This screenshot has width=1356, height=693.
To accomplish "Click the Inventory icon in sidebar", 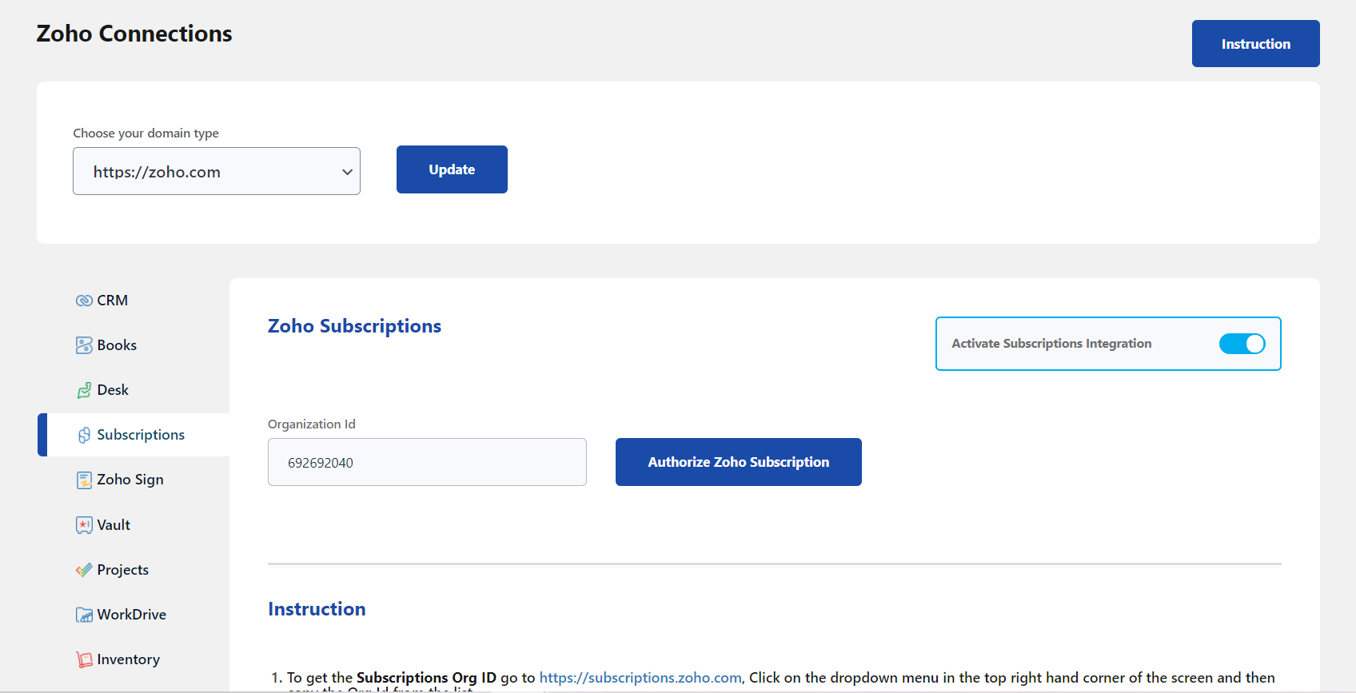I will point(84,659).
